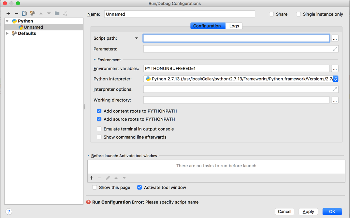The width and height of the screenshot is (350, 218).
Task: Sort configurations alphabetically
Action: [65, 13]
